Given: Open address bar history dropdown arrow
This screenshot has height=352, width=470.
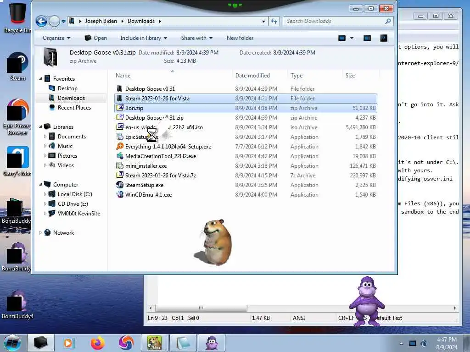Looking at the screenshot, I should [263, 21].
